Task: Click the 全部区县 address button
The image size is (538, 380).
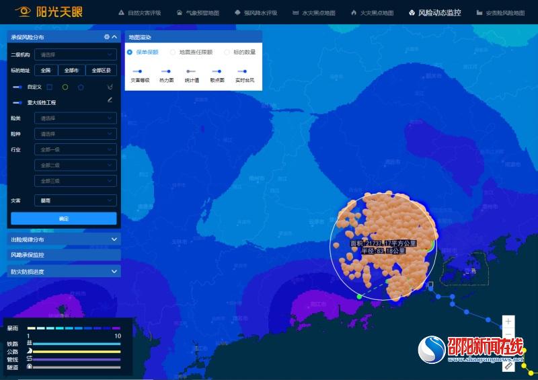Action: pos(102,71)
